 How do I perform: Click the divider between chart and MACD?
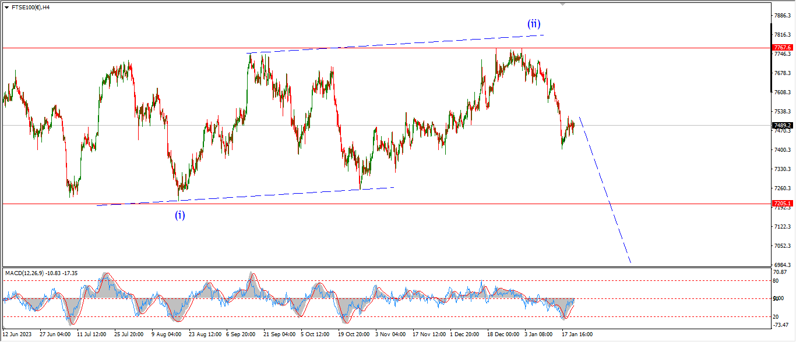385,267
